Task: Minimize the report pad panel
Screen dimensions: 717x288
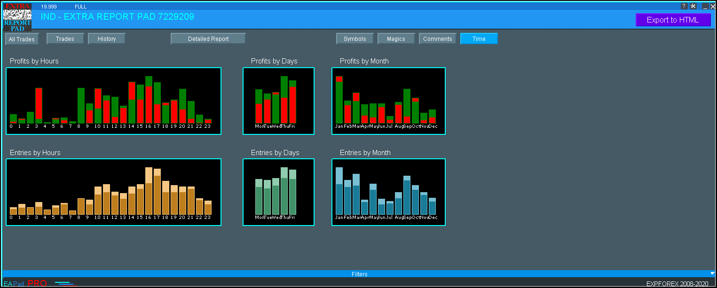Action: click(705, 7)
